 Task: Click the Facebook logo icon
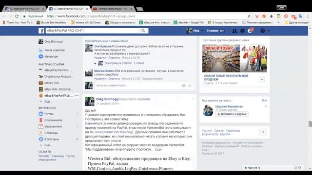41,31
